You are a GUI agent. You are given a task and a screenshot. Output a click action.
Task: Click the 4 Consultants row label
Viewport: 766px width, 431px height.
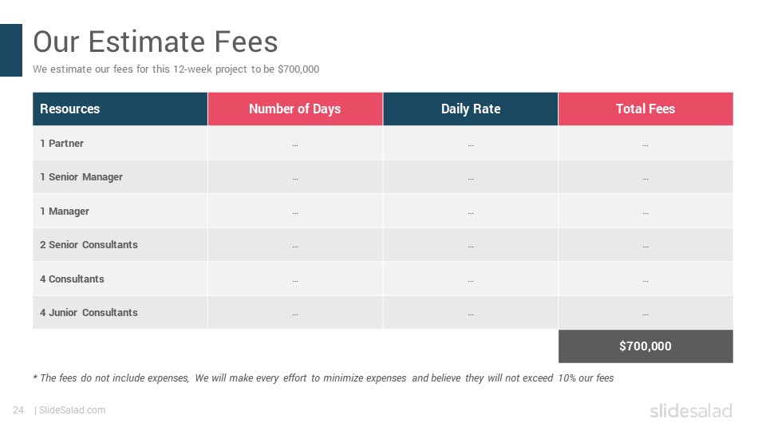[x=72, y=279]
